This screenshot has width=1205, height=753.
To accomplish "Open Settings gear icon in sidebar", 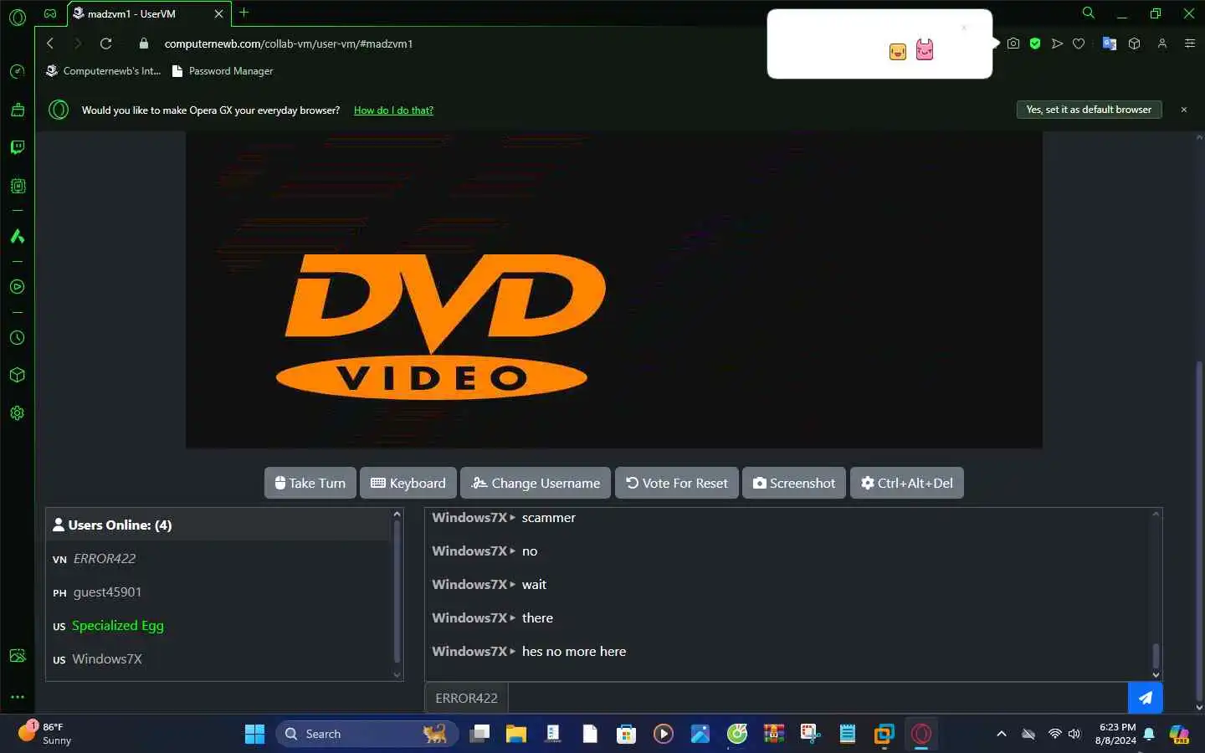I will (x=18, y=412).
